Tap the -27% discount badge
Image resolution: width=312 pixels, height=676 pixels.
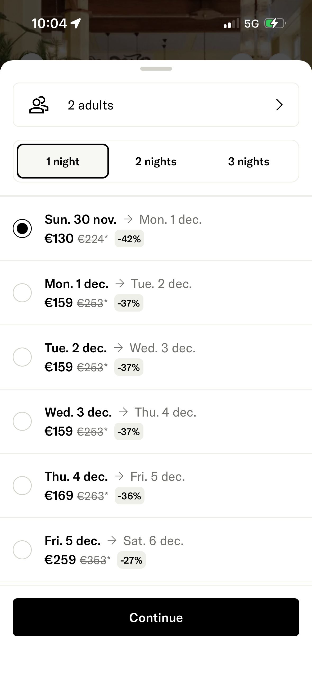pyautogui.click(x=131, y=560)
